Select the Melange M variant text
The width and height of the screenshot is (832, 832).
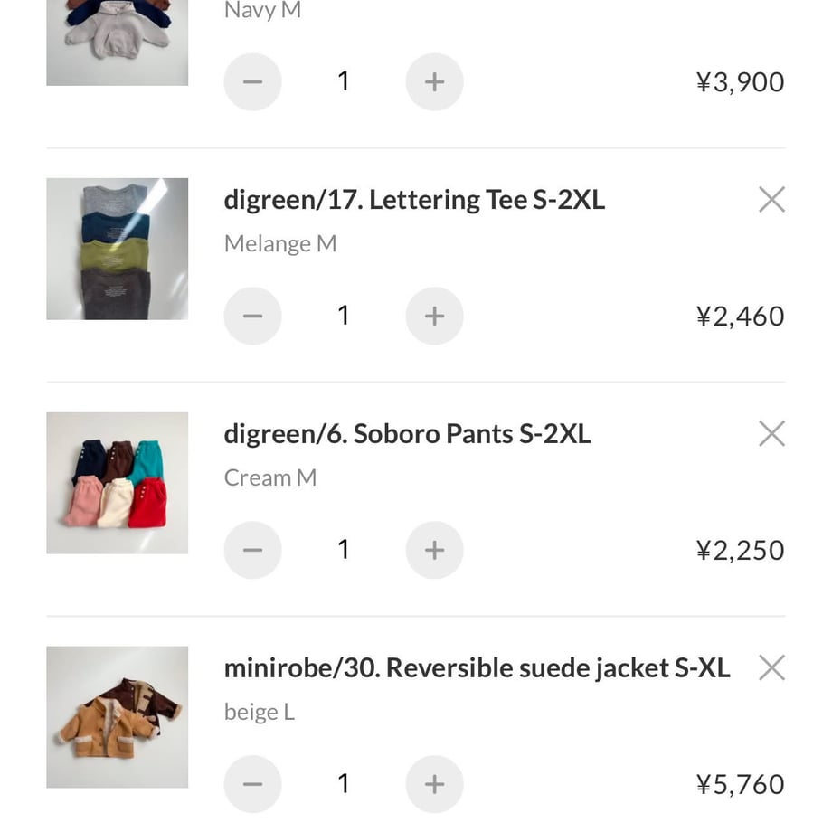coord(280,244)
